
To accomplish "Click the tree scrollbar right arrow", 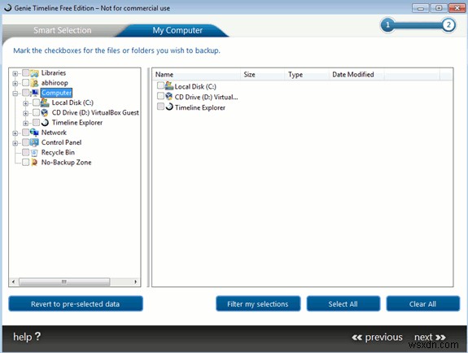I will (x=135, y=281).
